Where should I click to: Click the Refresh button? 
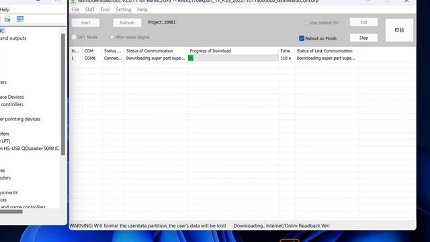tap(127, 23)
